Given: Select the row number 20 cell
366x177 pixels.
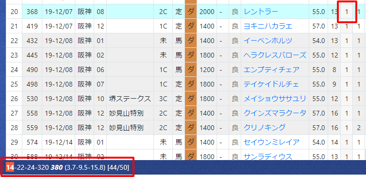Looking at the screenshot, I should [x=14, y=12].
